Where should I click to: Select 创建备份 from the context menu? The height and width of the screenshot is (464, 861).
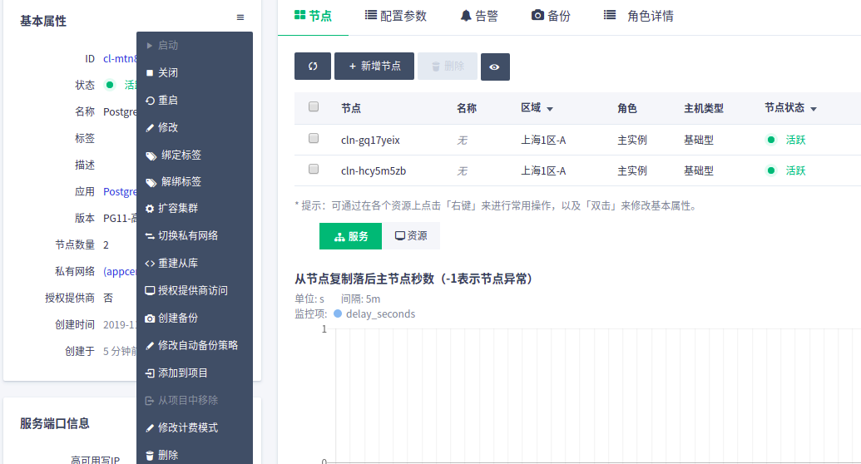click(177, 318)
